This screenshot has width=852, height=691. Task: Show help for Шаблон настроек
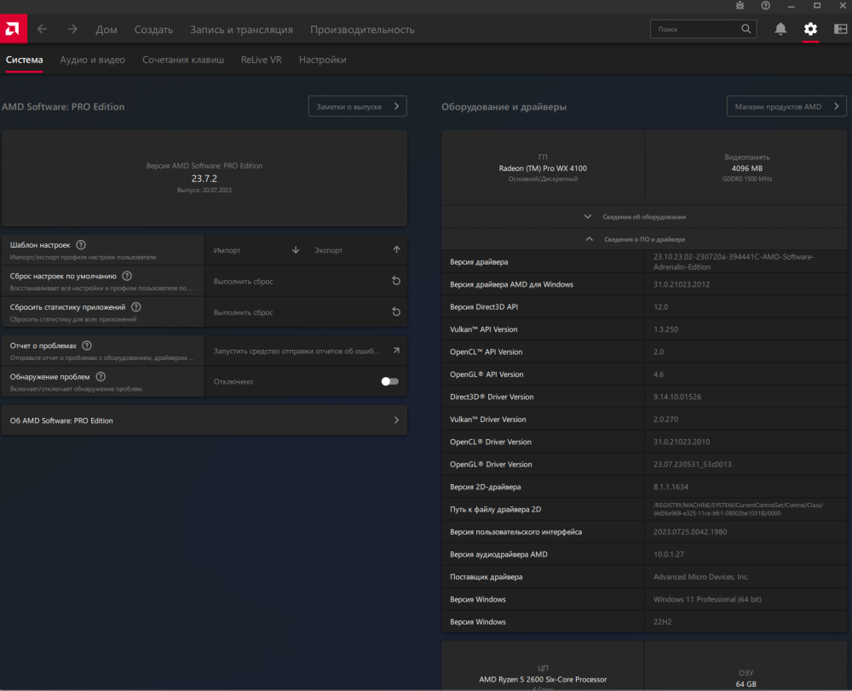click(x=81, y=245)
